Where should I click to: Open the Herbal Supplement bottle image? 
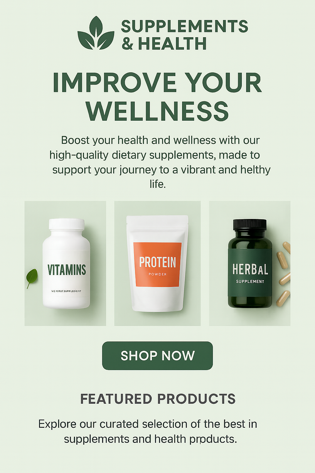pyautogui.click(x=250, y=263)
